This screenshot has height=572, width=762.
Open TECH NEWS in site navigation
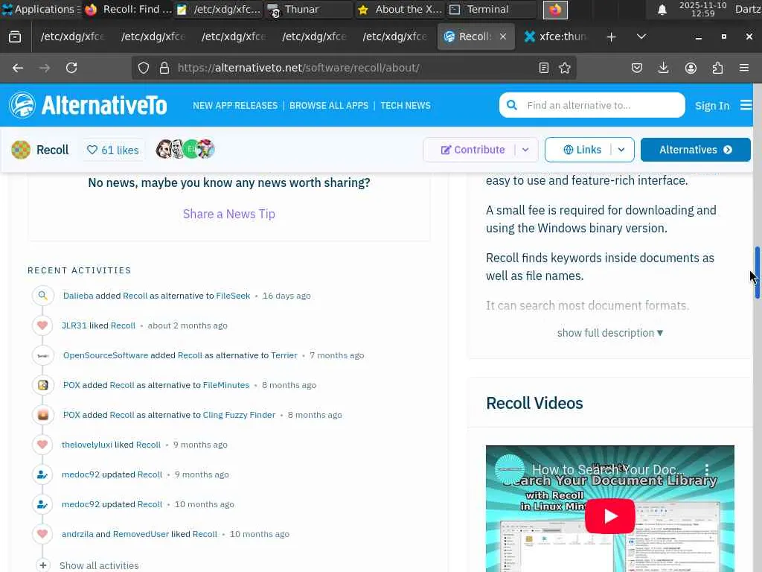(x=406, y=106)
